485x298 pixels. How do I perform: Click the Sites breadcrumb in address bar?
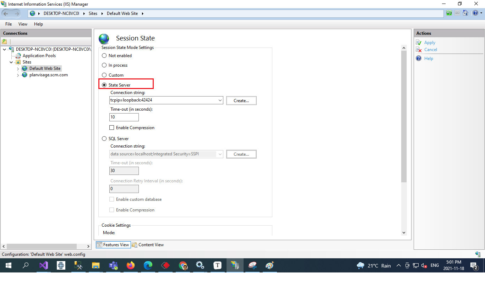tap(93, 13)
